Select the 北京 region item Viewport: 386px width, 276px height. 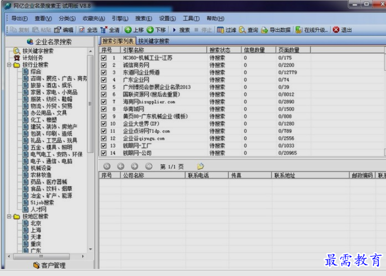(36, 223)
